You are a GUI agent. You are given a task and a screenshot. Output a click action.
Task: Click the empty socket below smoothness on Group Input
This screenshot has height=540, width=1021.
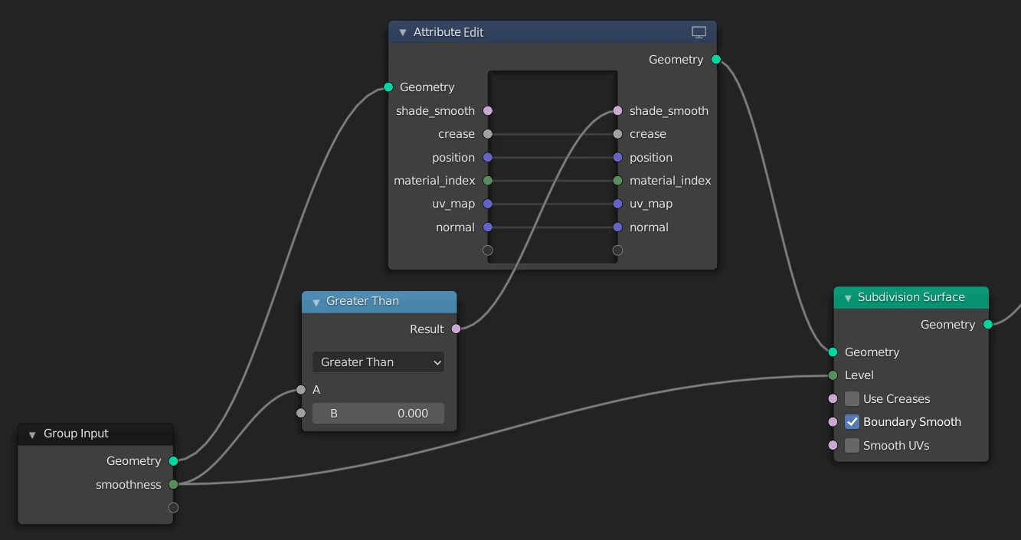pyautogui.click(x=173, y=508)
